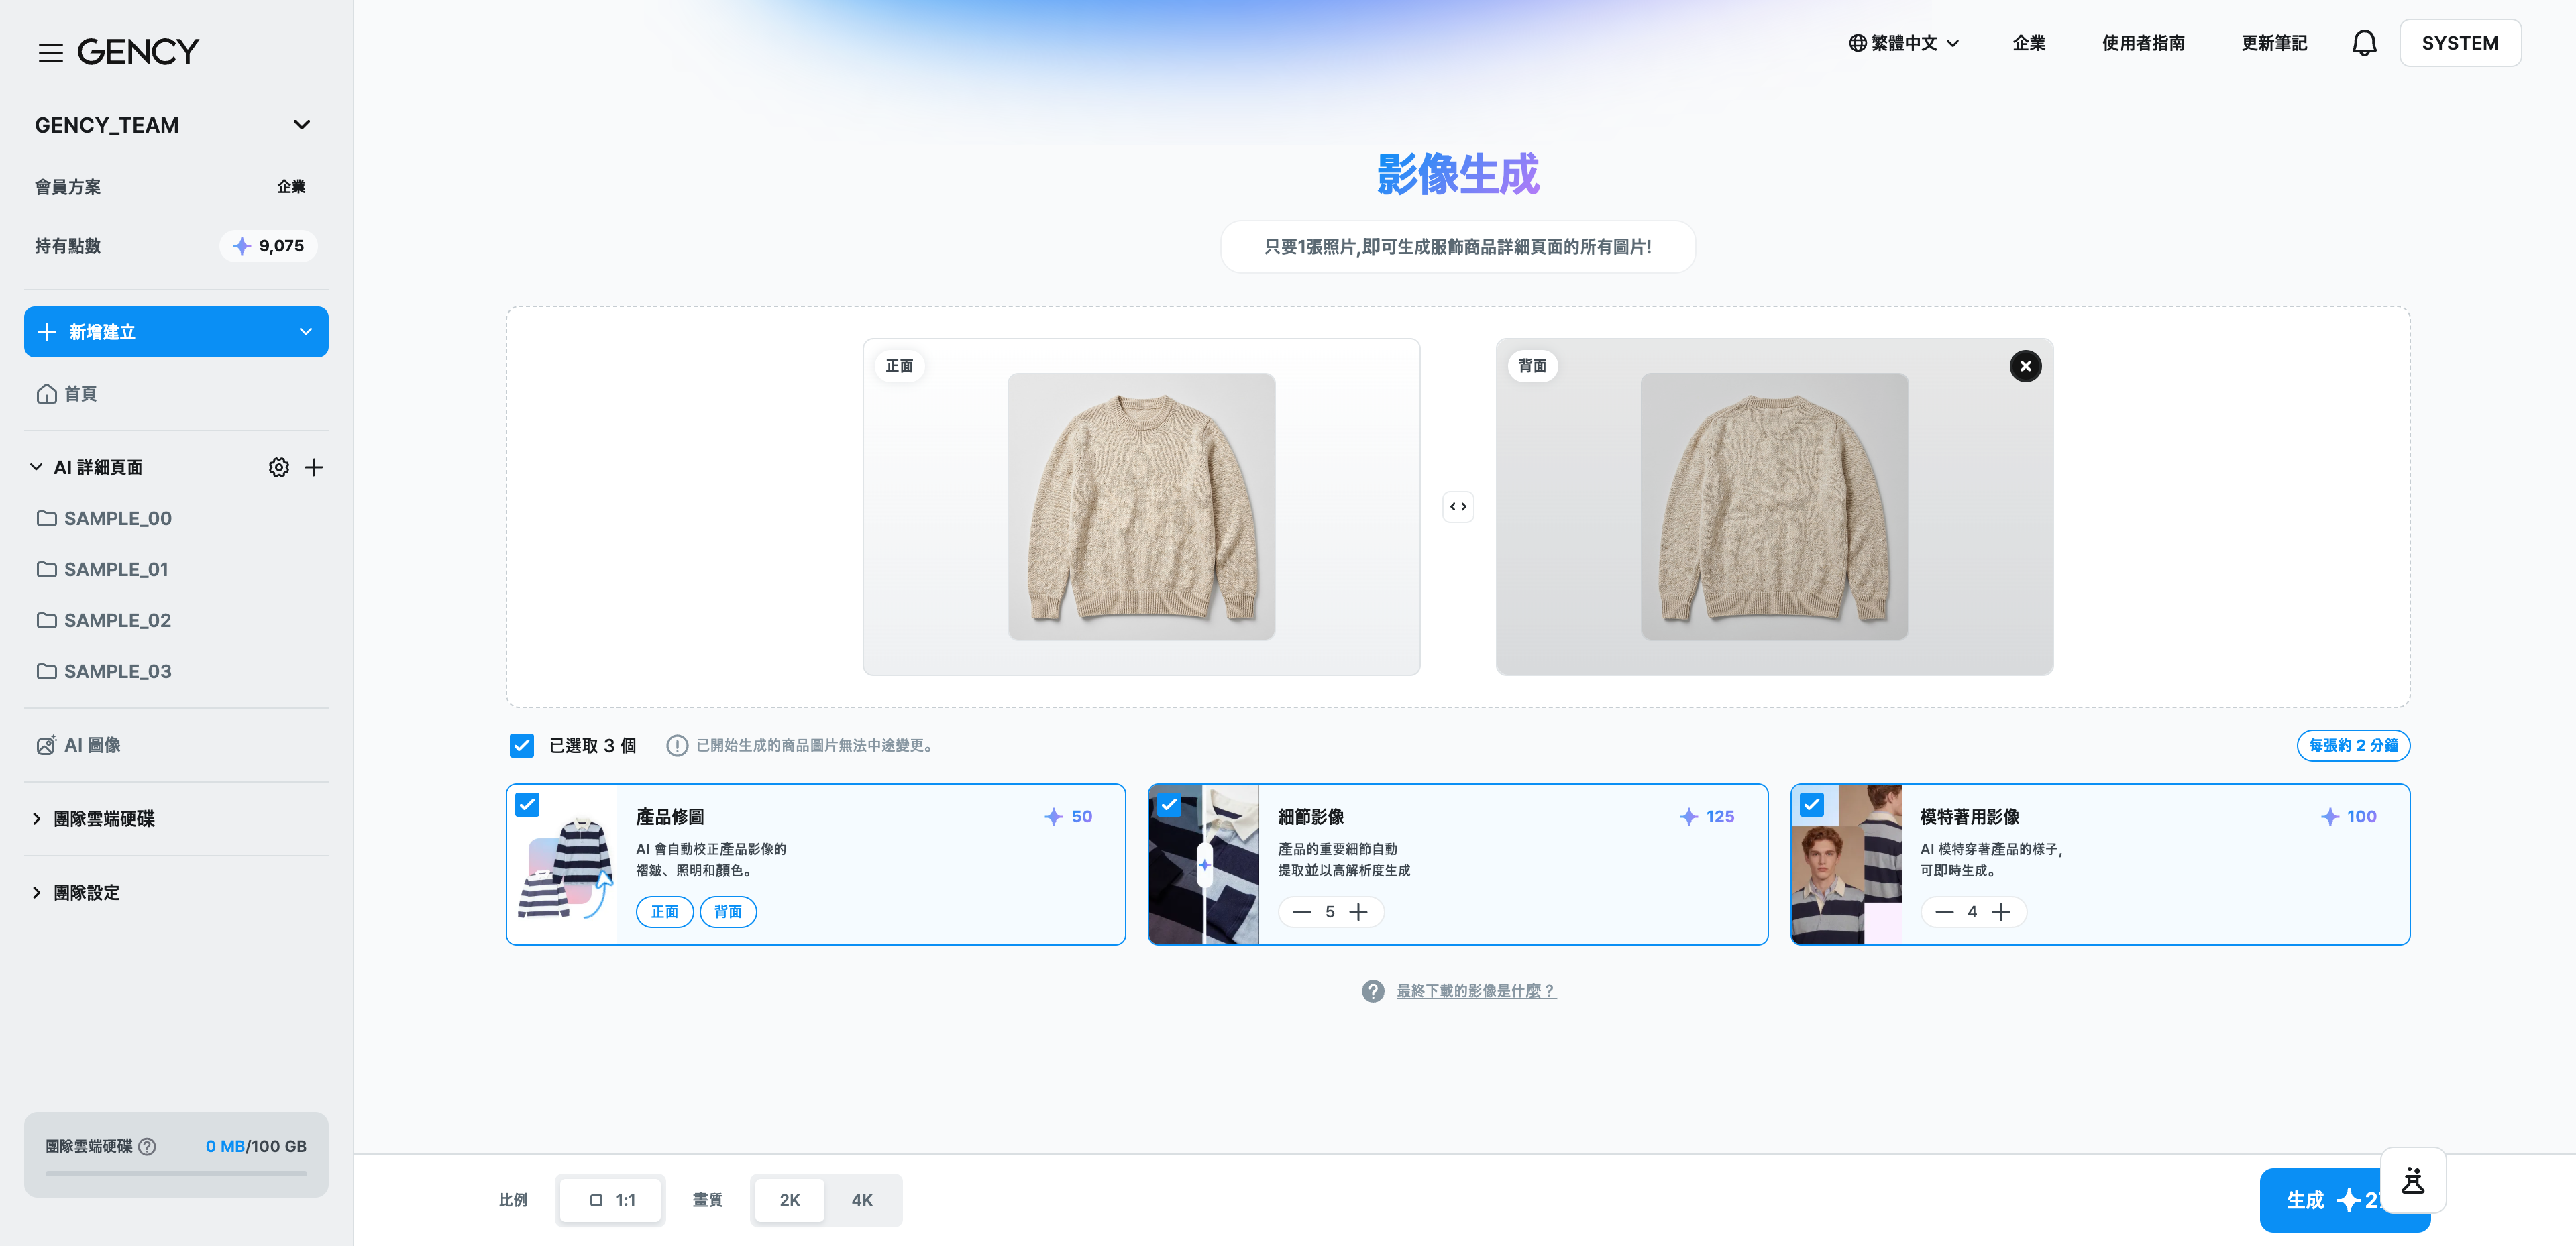
Task: Toggle the 背面 tag in 產品修圖
Action: (x=728, y=912)
